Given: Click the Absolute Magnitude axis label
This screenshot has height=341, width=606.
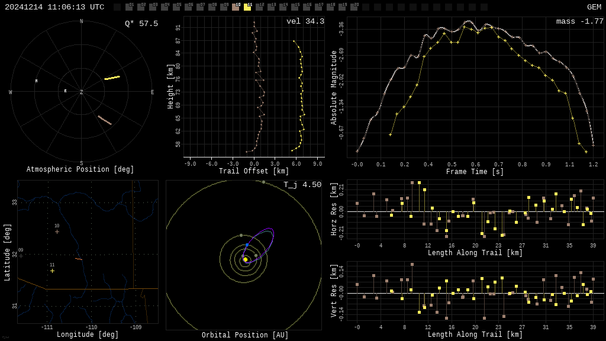Looking at the screenshot, I should [x=334, y=88].
